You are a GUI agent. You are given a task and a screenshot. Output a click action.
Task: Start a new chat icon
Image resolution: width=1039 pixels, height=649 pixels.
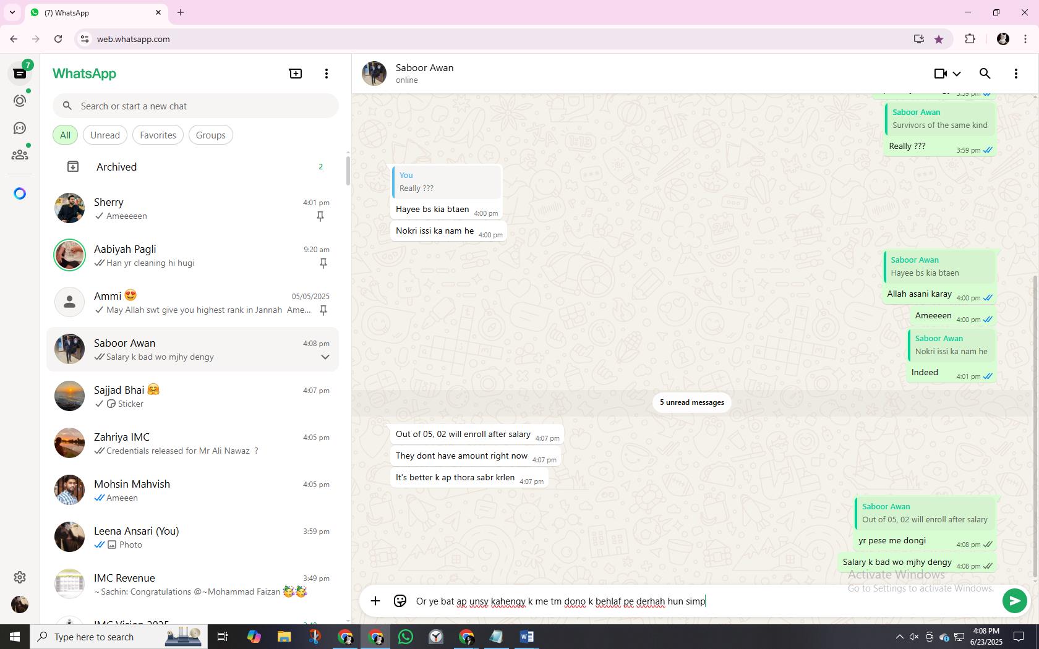tap(296, 74)
